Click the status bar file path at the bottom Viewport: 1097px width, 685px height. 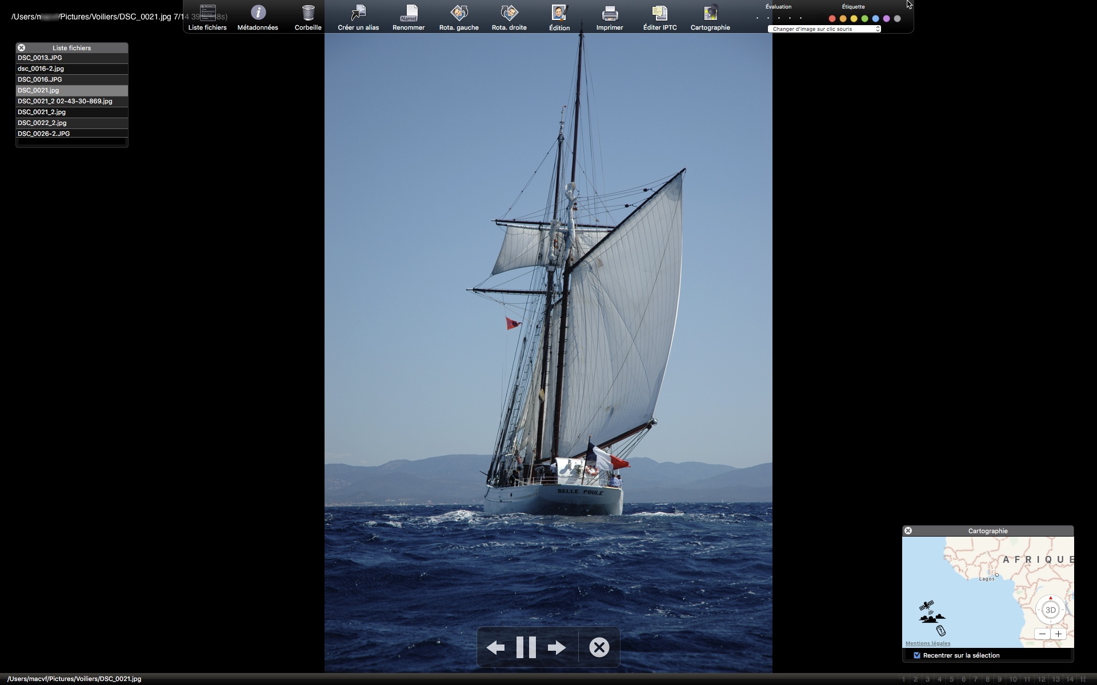point(74,679)
